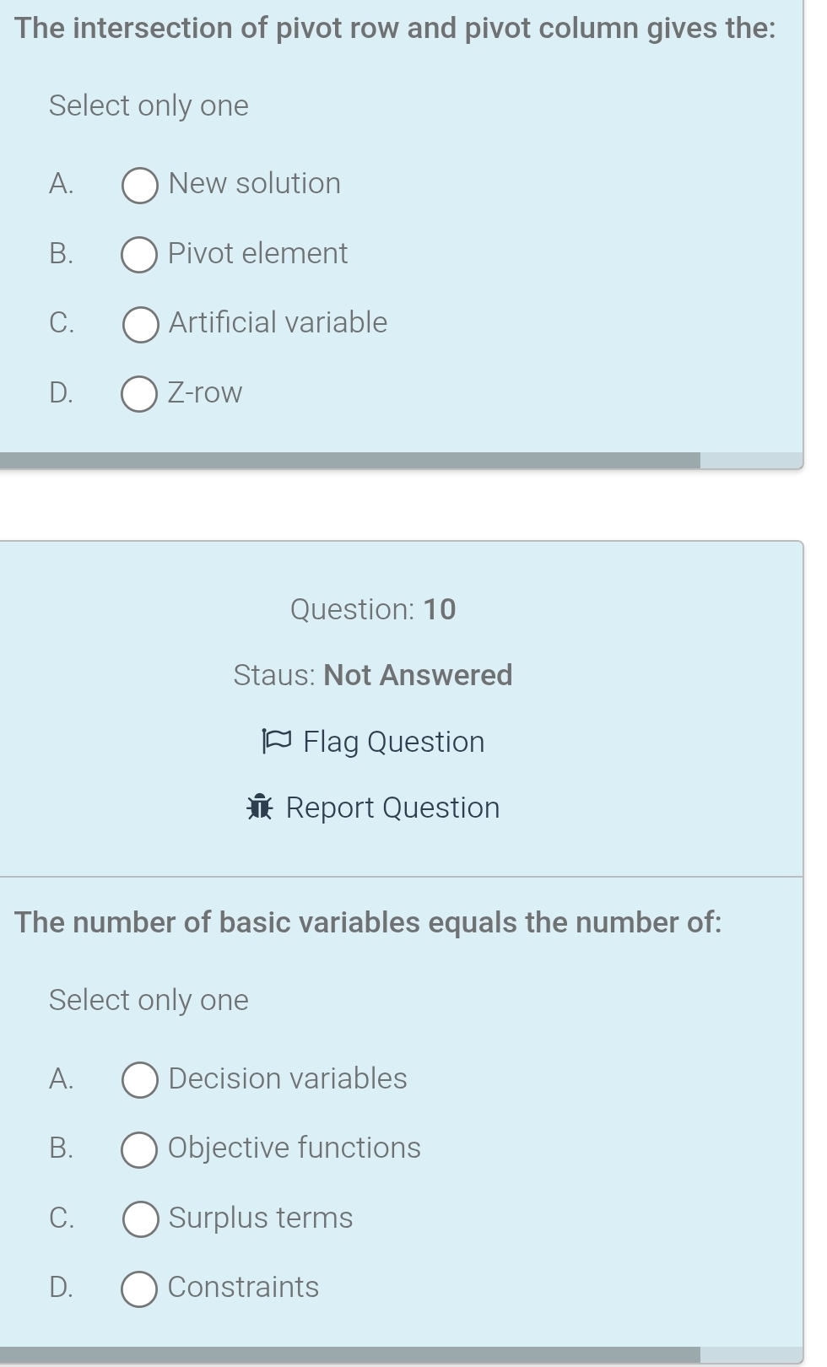Click the 'Select only one' instruction text
Image resolution: width=827 pixels, height=1367 pixels.
pos(148,106)
